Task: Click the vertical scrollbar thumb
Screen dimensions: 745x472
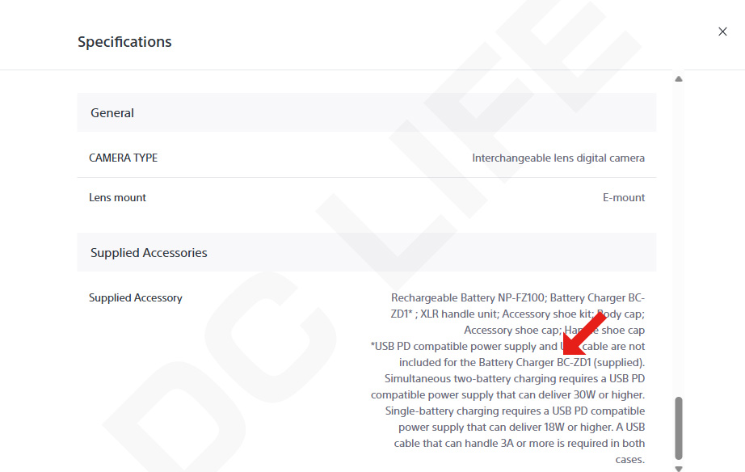Action: click(x=679, y=428)
